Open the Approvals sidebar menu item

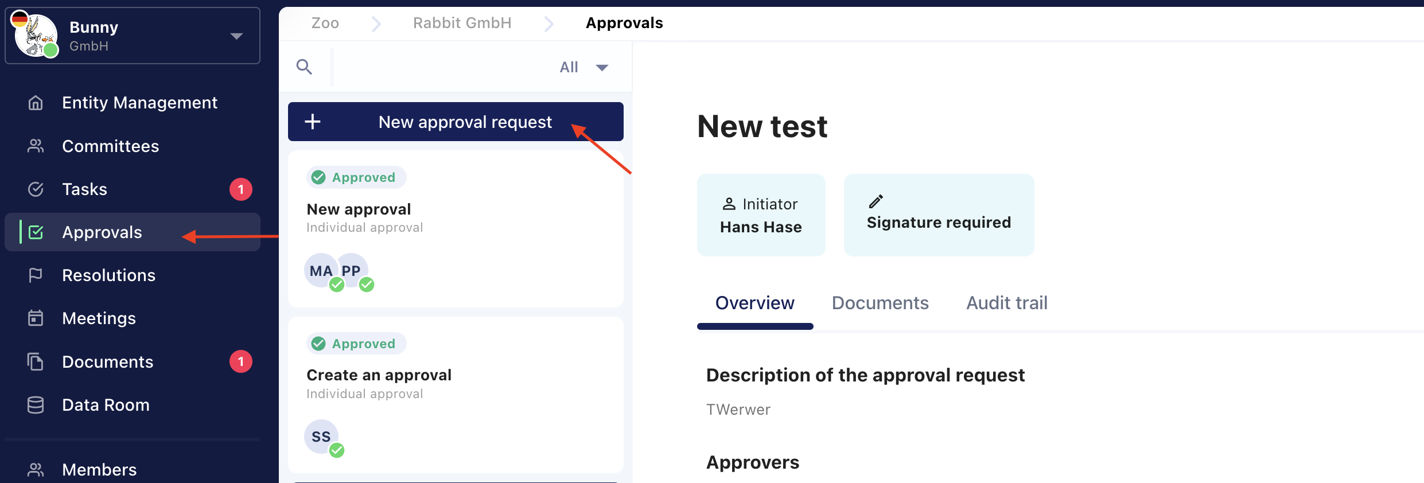(x=102, y=232)
